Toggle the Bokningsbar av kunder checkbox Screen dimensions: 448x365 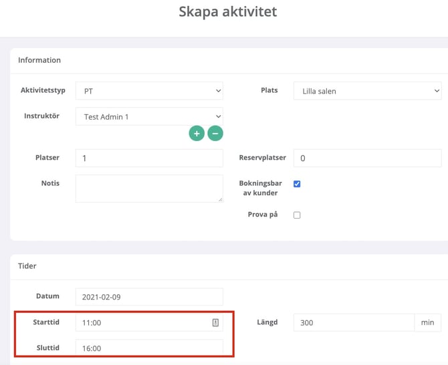tap(297, 184)
